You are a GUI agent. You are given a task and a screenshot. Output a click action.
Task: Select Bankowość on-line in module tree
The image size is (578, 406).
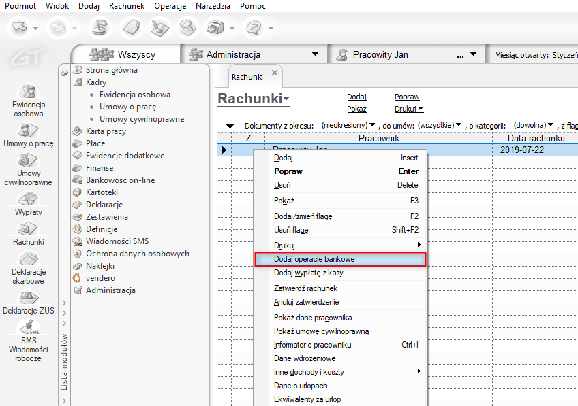point(120,180)
